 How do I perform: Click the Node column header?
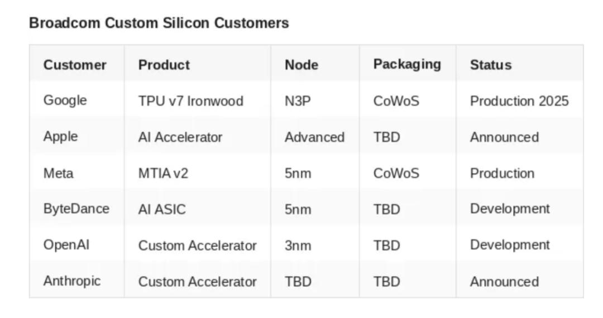(x=301, y=65)
